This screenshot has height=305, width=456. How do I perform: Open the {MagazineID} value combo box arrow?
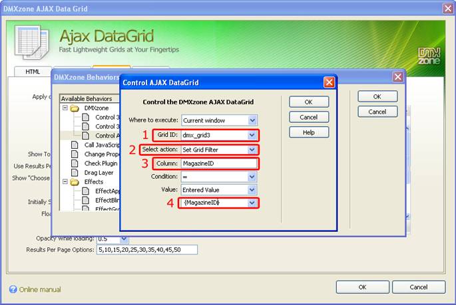coord(252,203)
